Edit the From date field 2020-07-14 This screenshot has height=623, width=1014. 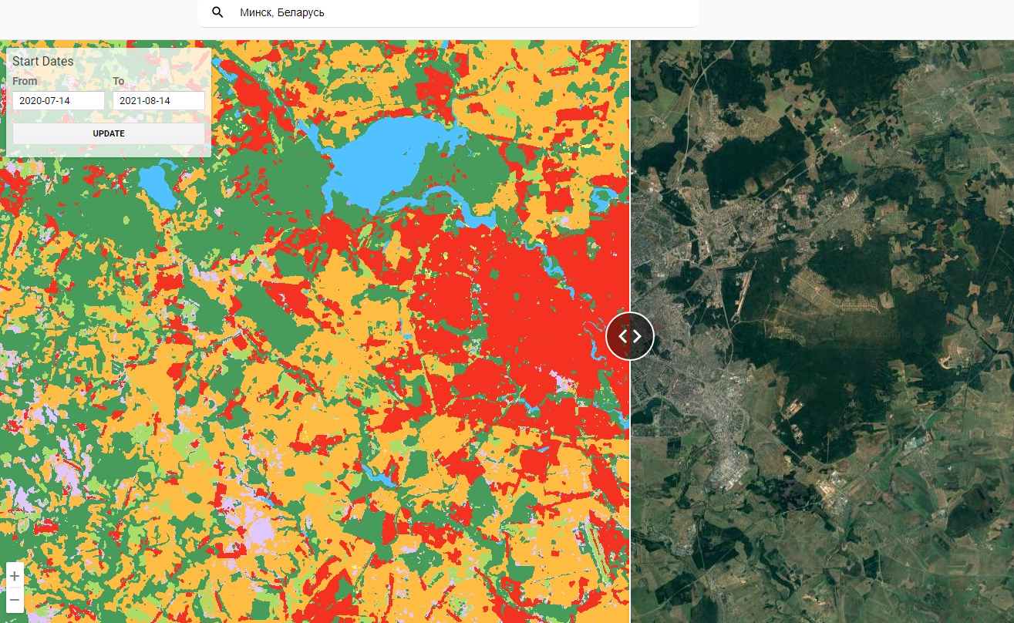(59, 101)
